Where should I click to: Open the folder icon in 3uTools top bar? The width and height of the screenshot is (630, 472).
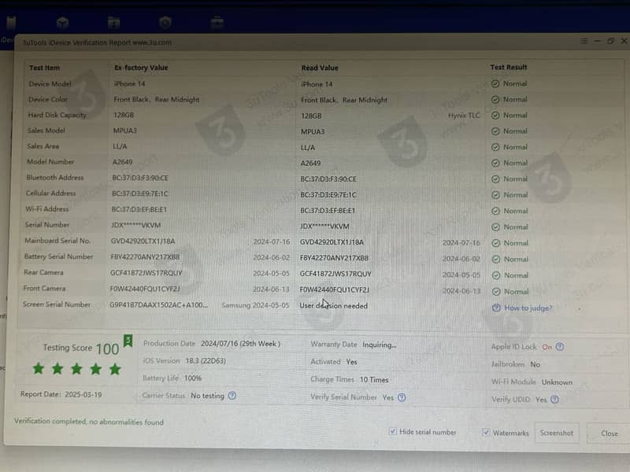coord(113,23)
